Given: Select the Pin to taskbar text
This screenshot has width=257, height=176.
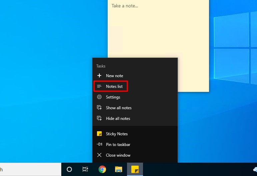Looking at the screenshot, I should (118, 145).
